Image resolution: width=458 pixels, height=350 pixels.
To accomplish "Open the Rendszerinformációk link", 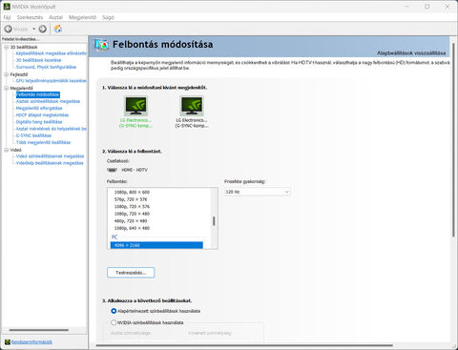I will [x=31, y=342].
